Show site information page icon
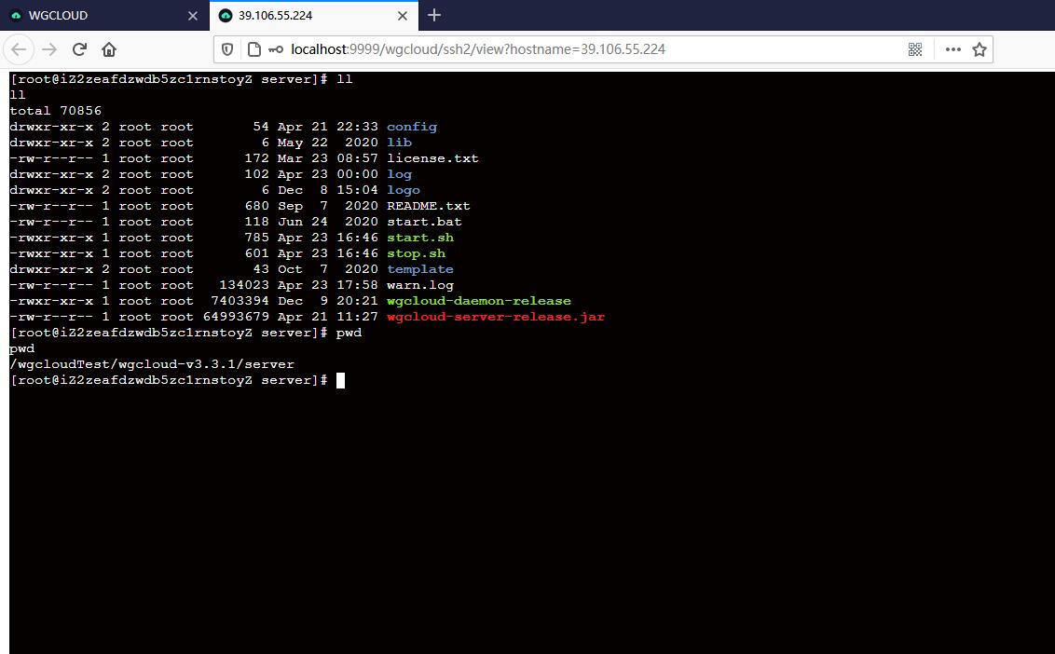 click(253, 49)
